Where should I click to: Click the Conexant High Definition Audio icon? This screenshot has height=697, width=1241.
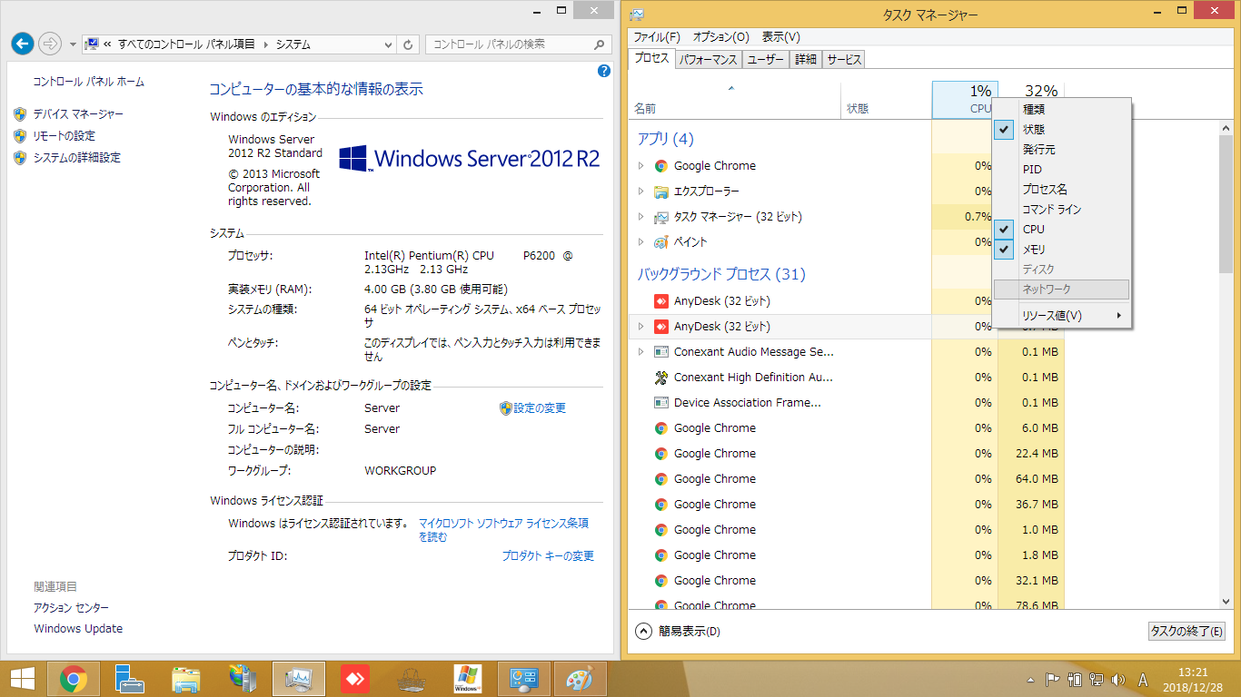661,378
